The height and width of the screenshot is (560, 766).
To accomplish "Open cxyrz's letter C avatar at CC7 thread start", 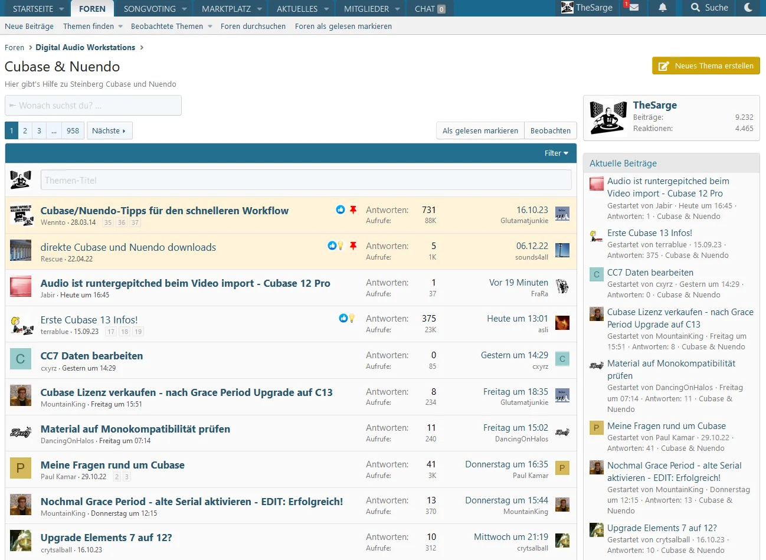I will (21, 359).
